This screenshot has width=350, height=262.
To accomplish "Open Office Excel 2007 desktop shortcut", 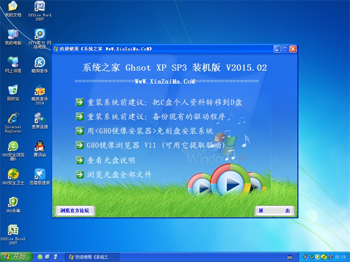I will [x=13, y=230].
